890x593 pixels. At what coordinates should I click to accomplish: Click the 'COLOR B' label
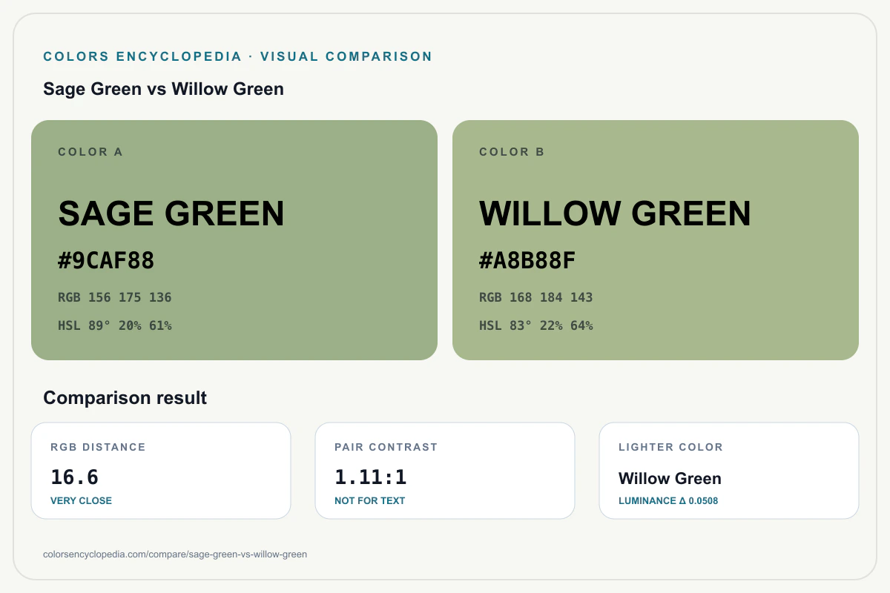[x=512, y=152]
